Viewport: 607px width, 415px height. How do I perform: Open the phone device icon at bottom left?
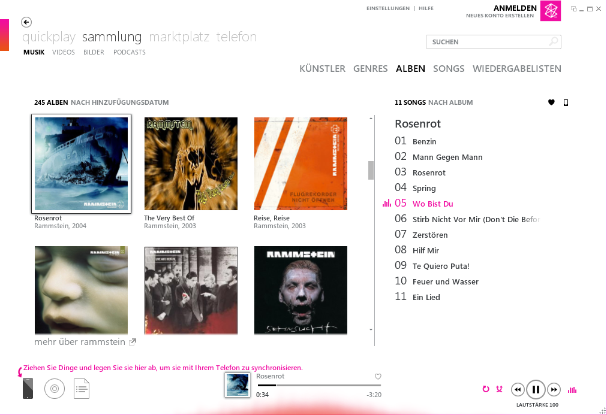coord(28,388)
